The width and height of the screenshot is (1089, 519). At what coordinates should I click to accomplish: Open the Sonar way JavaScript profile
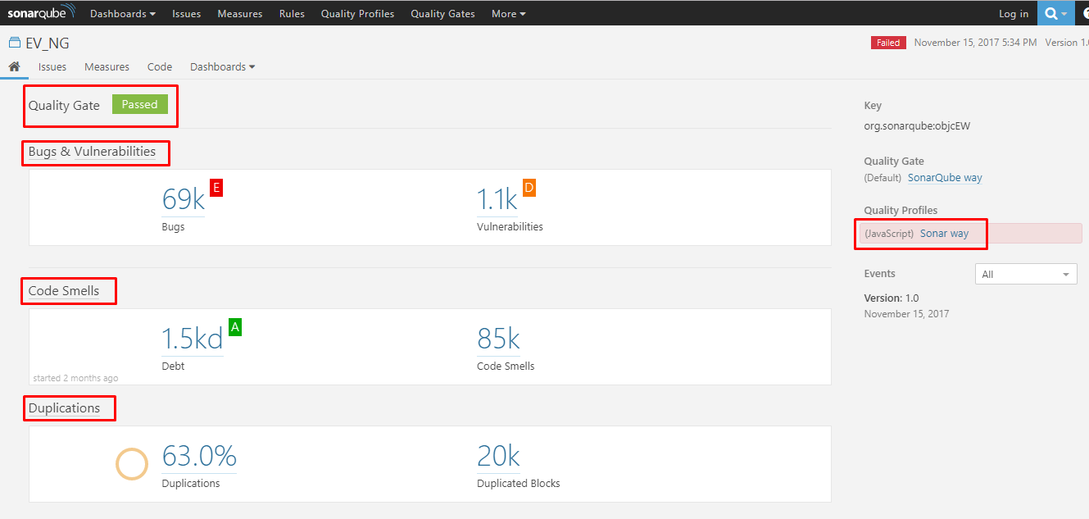tap(944, 234)
